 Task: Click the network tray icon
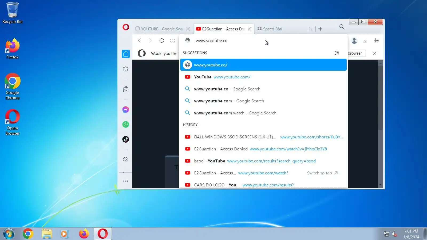[x=386, y=234]
